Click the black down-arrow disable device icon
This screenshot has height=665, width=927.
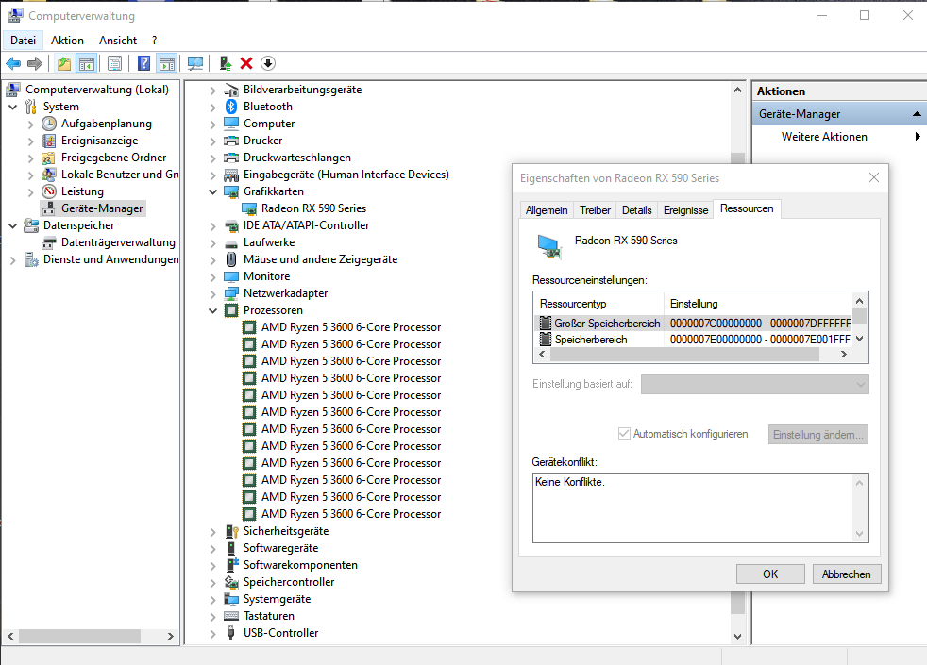coord(268,63)
